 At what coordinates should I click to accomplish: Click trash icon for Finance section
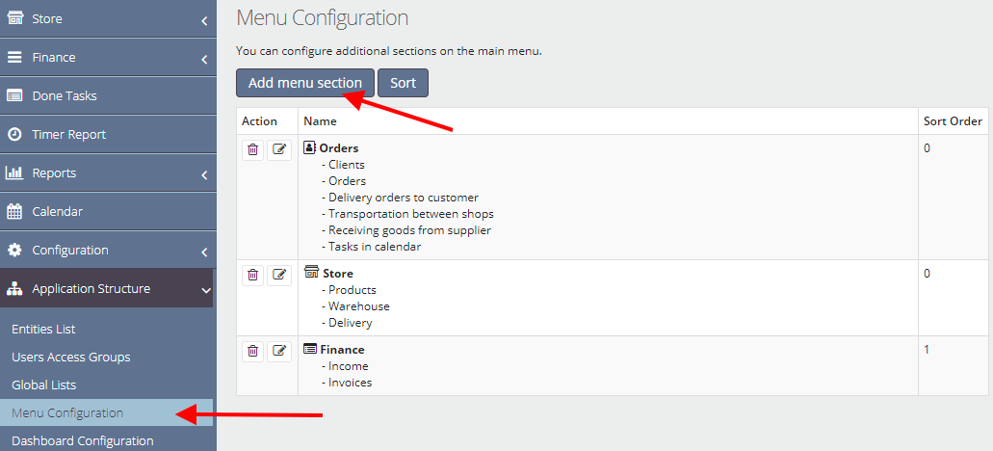pos(252,351)
